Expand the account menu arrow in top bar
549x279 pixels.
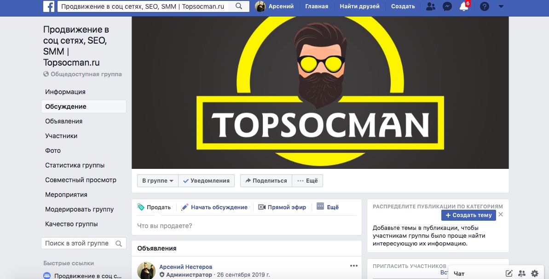(501, 6)
